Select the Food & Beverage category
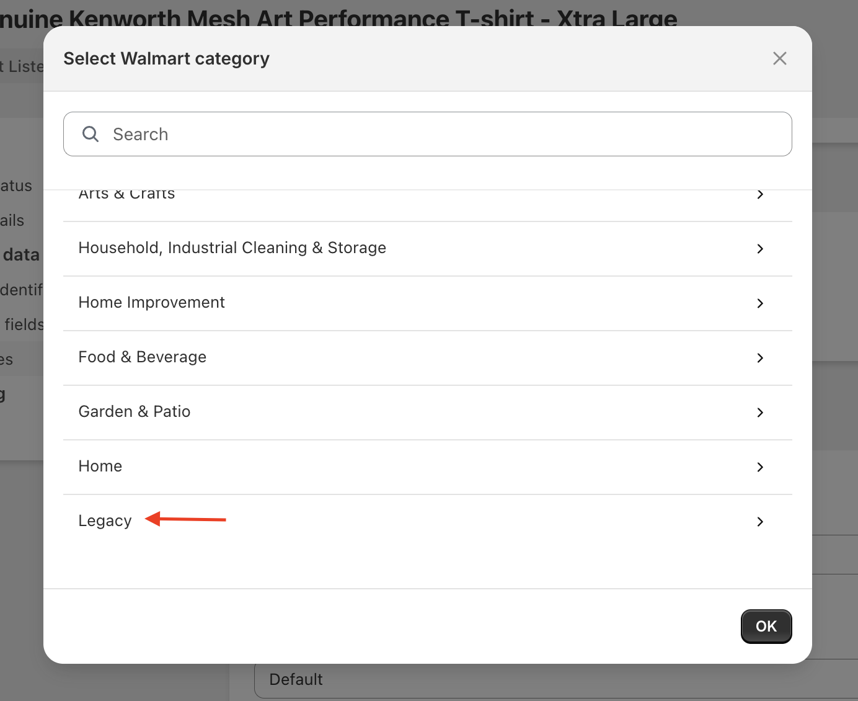Image resolution: width=858 pixels, height=701 pixels. (428, 358)
